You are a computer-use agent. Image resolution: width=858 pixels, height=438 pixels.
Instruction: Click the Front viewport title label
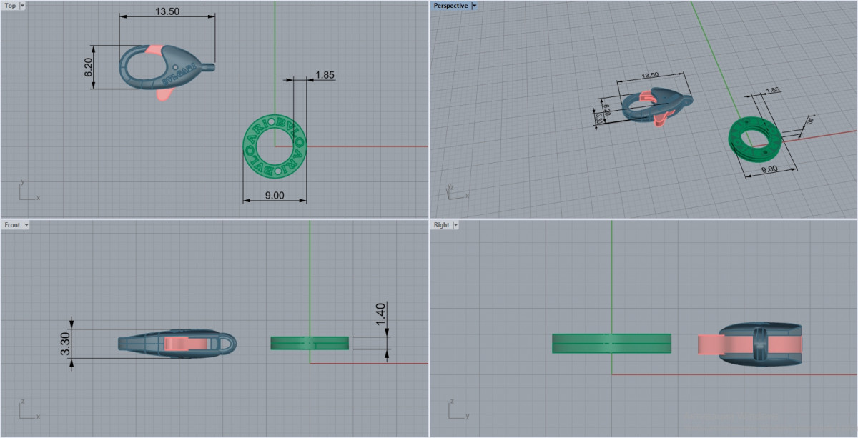[x=12, y=225]
